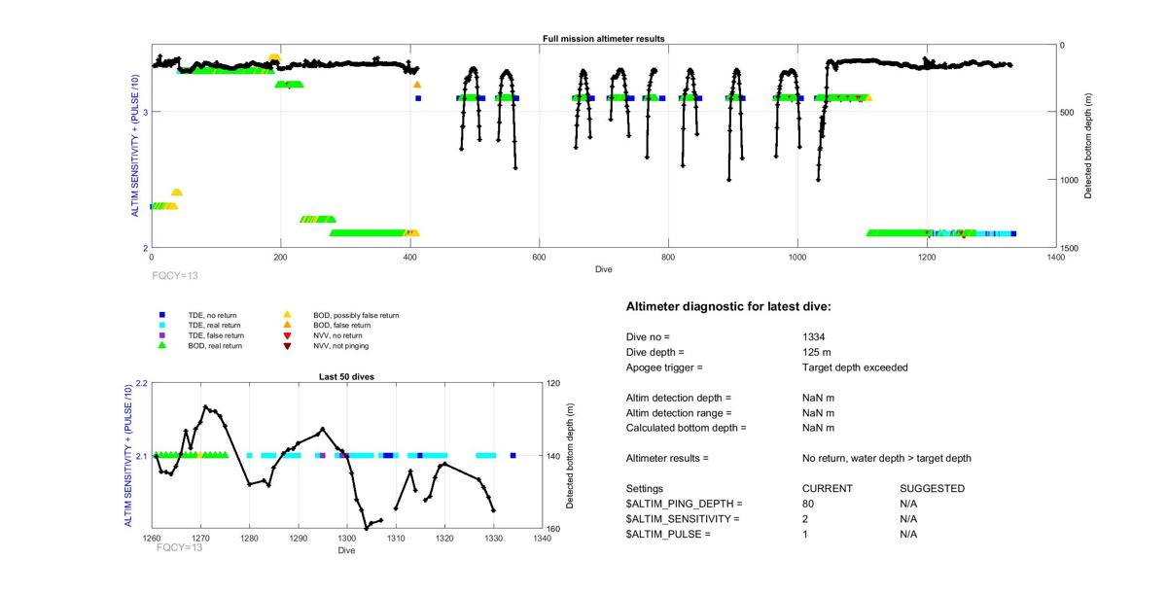Click the dark red NVV not pinging marker
Screen dimensions: 1167x594
pyautogui.click(x=287, y=345)
